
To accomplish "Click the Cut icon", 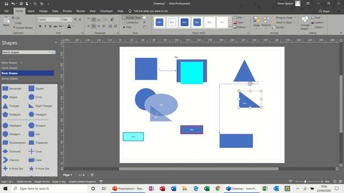I will [13, 18].
